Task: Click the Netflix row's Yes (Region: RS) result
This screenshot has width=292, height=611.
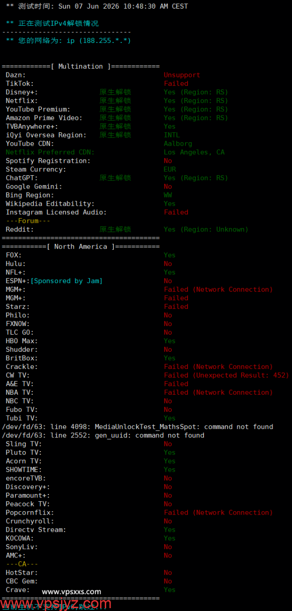Action: tap(196, 101)
